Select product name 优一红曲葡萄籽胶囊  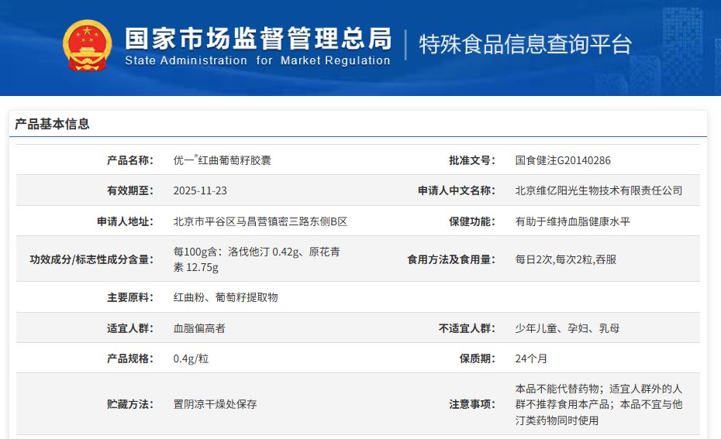[x=222, y=160]
